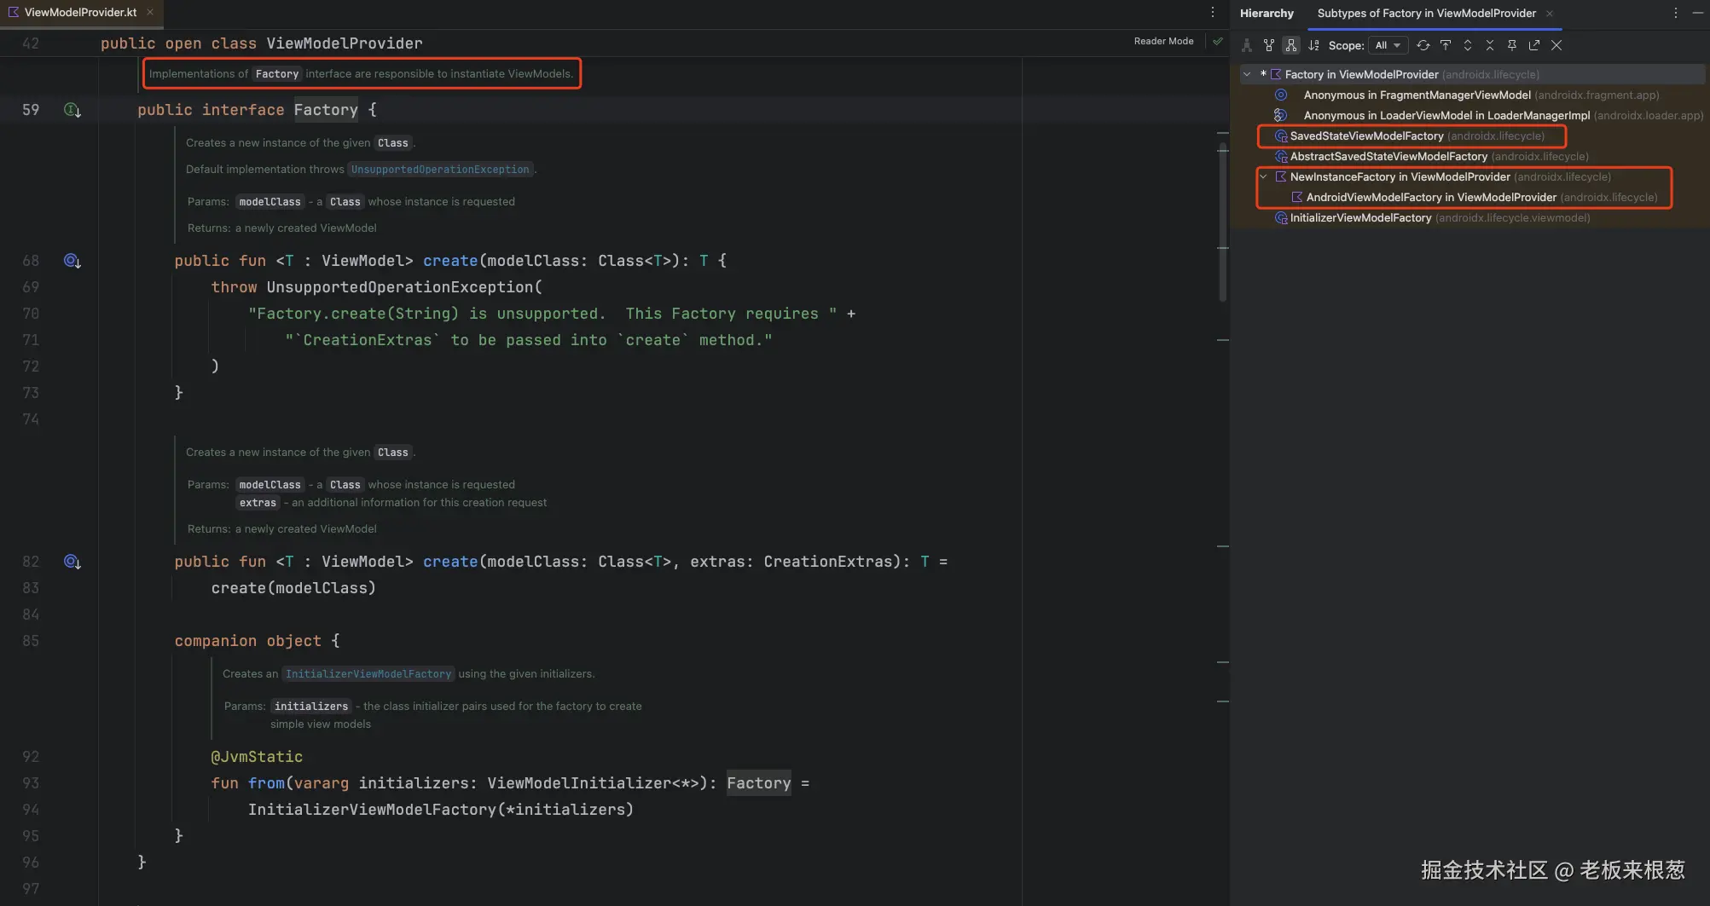
Task: Click the gutter override icon on line 82
Action: pyautogui.click(x=72, y=562)
